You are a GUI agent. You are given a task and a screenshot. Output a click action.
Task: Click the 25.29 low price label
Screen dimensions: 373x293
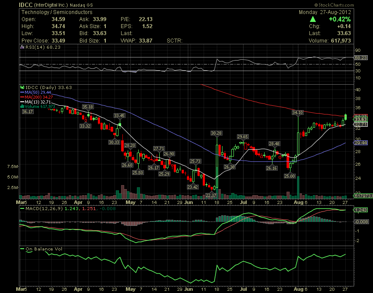(x=164, y=174)
